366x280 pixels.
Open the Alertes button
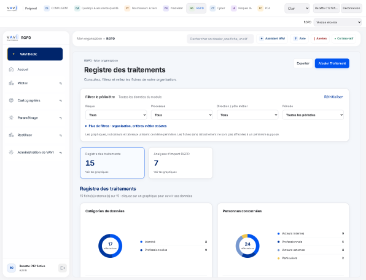[320, 39]
